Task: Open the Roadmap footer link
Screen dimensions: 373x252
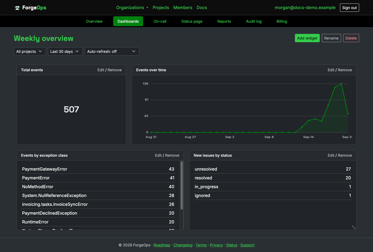Action: pos(162,245)
